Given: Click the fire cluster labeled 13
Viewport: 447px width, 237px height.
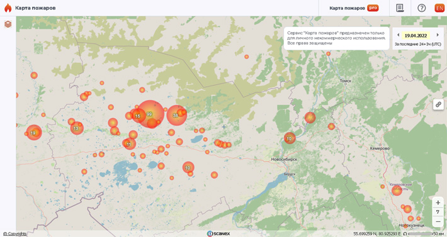Looking at the screenshot, I should [x=76, y=128].
